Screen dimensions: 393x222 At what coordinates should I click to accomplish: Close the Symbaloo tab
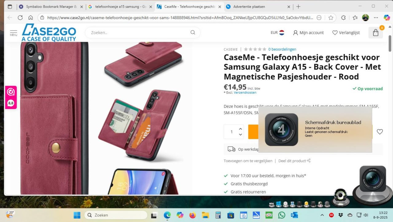pos(81,6)
